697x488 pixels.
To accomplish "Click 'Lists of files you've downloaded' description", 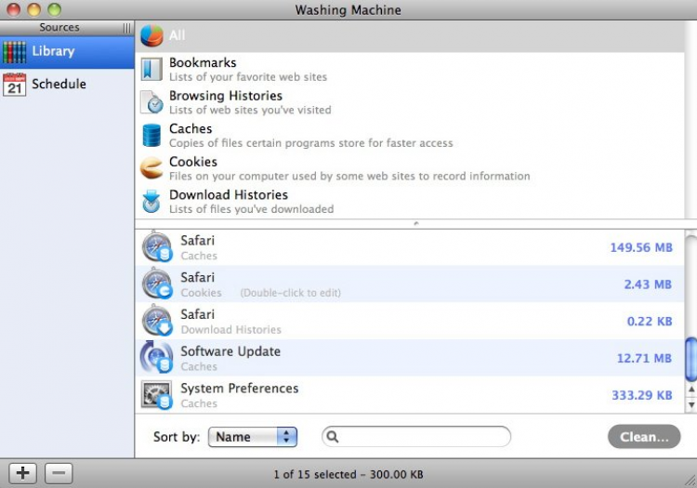I will point(251,209).
